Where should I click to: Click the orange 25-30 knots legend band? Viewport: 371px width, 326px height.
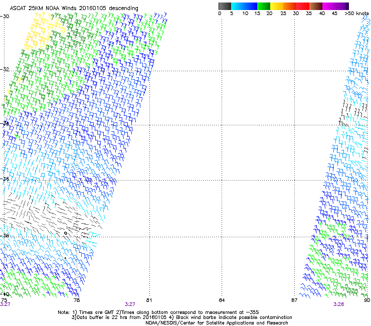point(290,6)
